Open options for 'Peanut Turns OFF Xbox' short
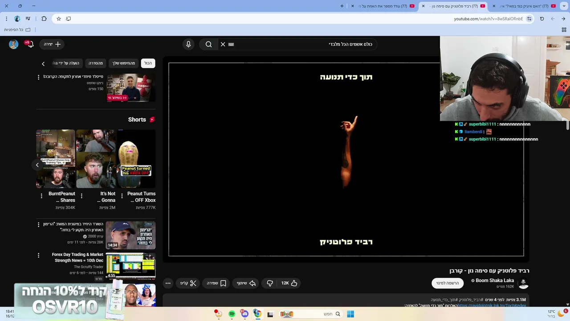 tap(122, 196)
